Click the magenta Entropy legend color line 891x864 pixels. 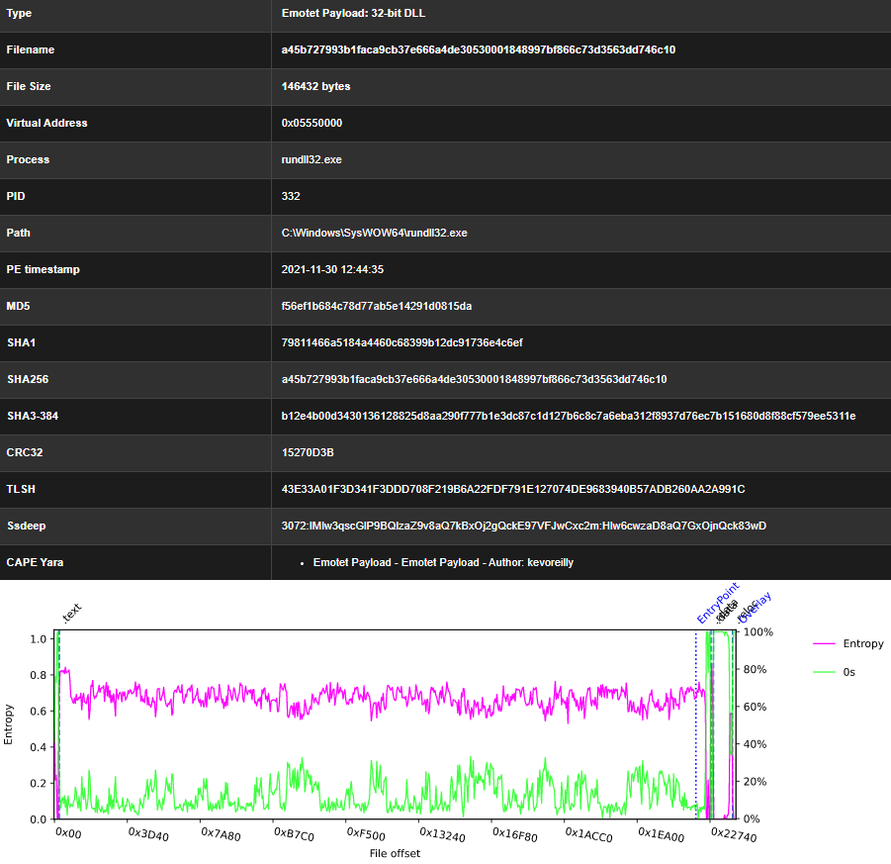click(x=824, y=643)
